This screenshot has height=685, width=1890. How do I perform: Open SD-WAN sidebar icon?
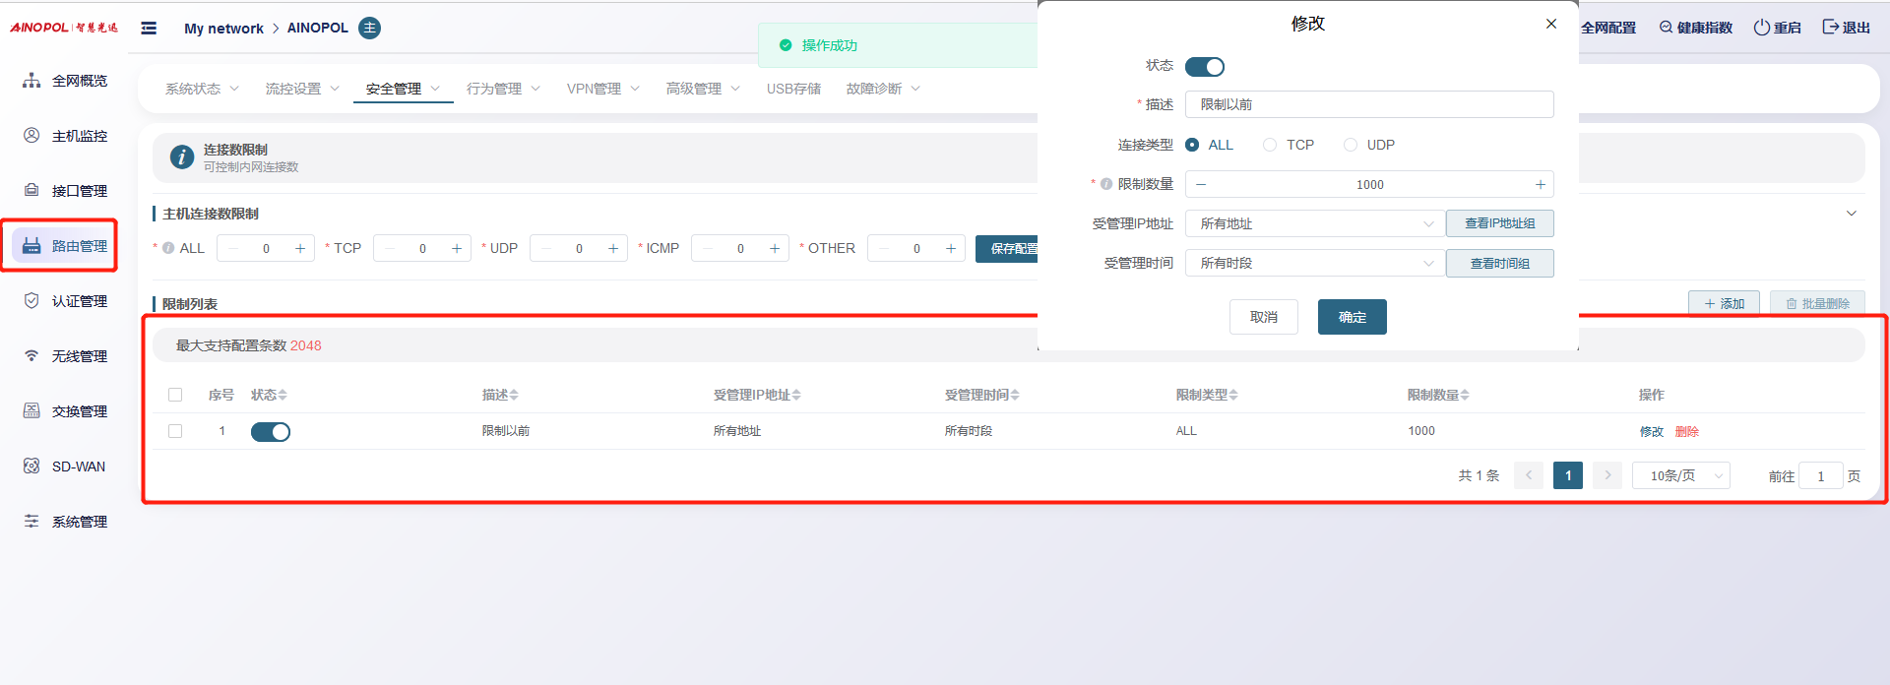31,467
